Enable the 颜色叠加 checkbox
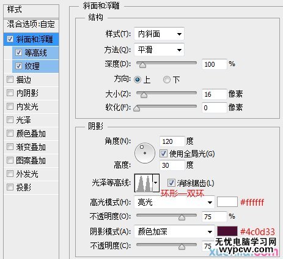 [x=10, y=133]
